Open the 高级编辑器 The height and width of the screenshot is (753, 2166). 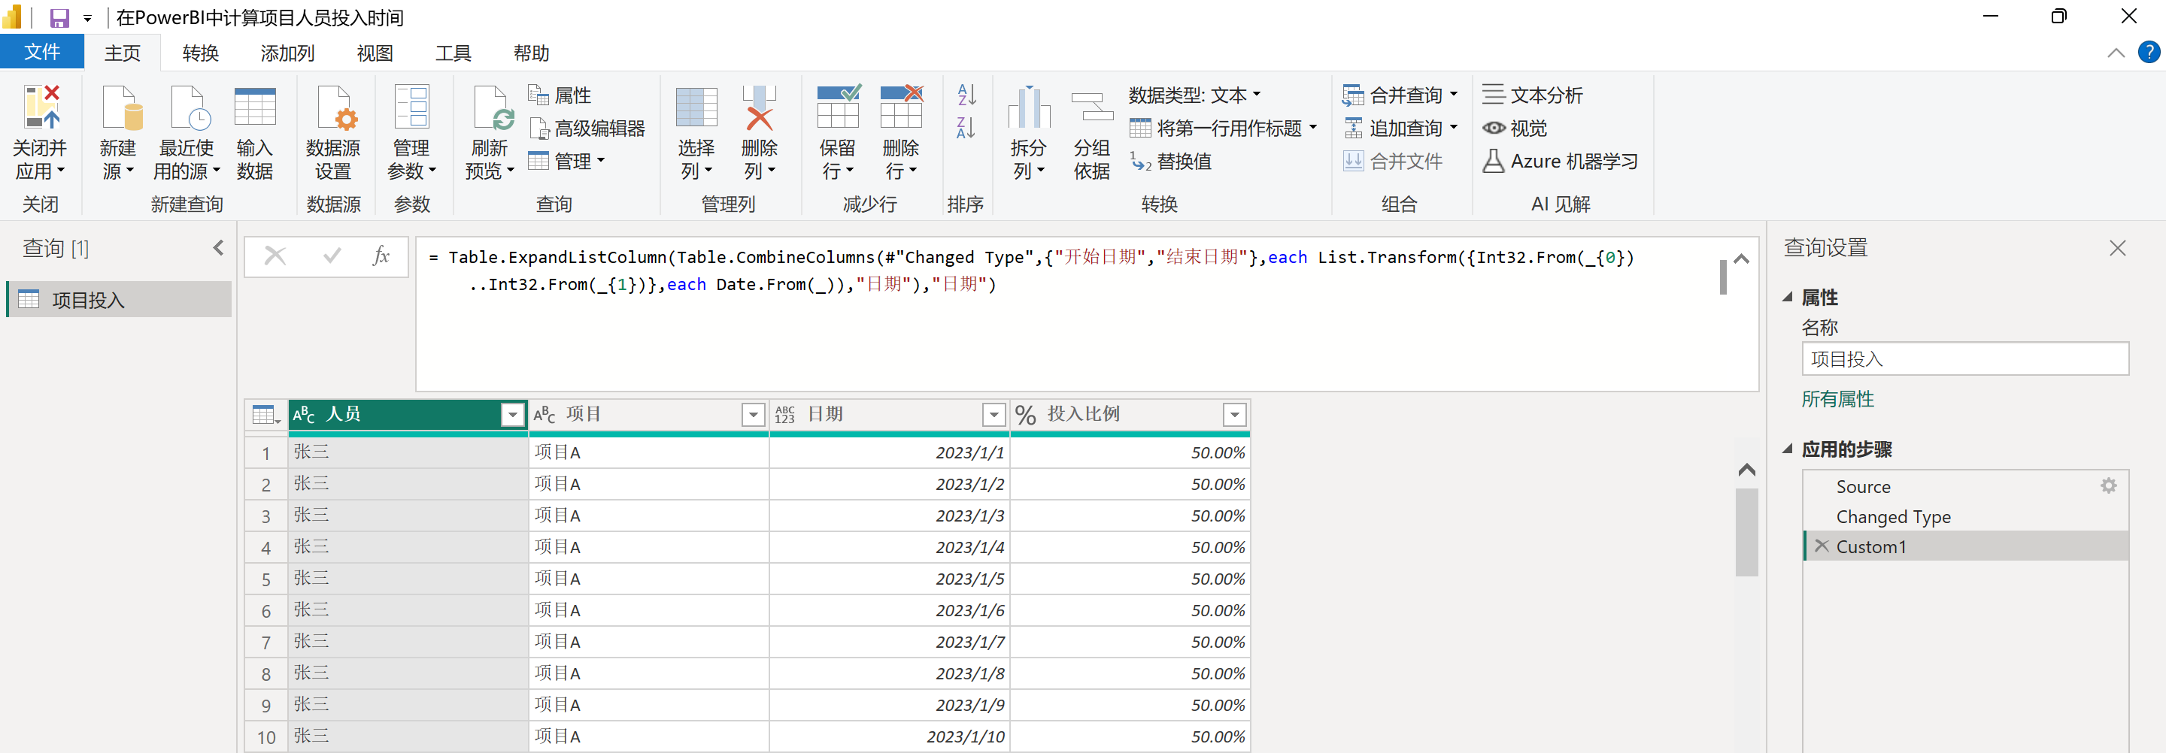587,128
